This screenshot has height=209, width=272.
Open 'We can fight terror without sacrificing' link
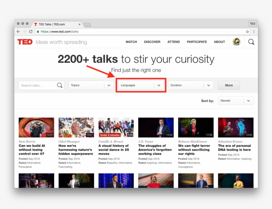[x=194, y=150]
